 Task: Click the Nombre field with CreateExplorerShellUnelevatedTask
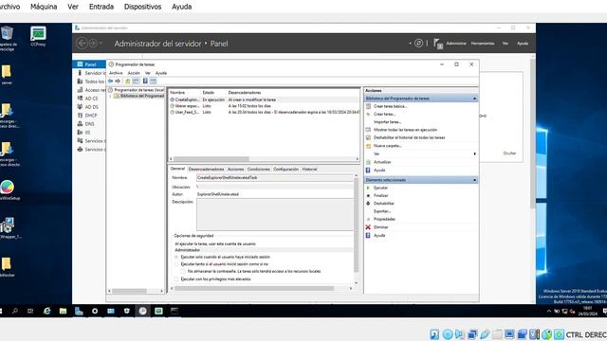(274, 178)
